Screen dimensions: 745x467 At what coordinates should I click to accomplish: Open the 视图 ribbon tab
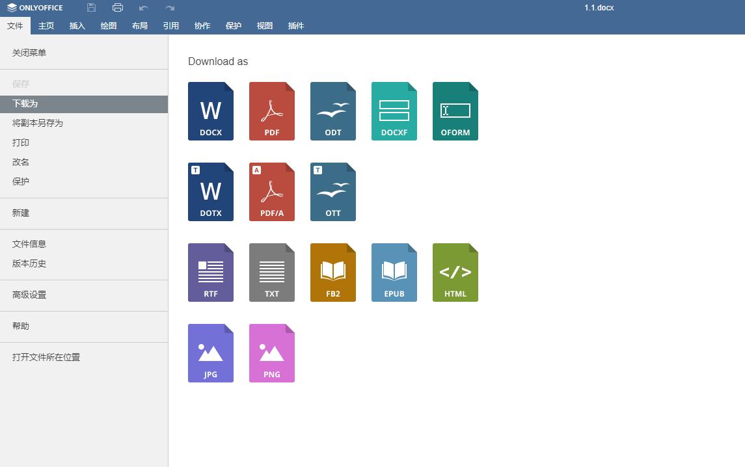click(264, 25)
